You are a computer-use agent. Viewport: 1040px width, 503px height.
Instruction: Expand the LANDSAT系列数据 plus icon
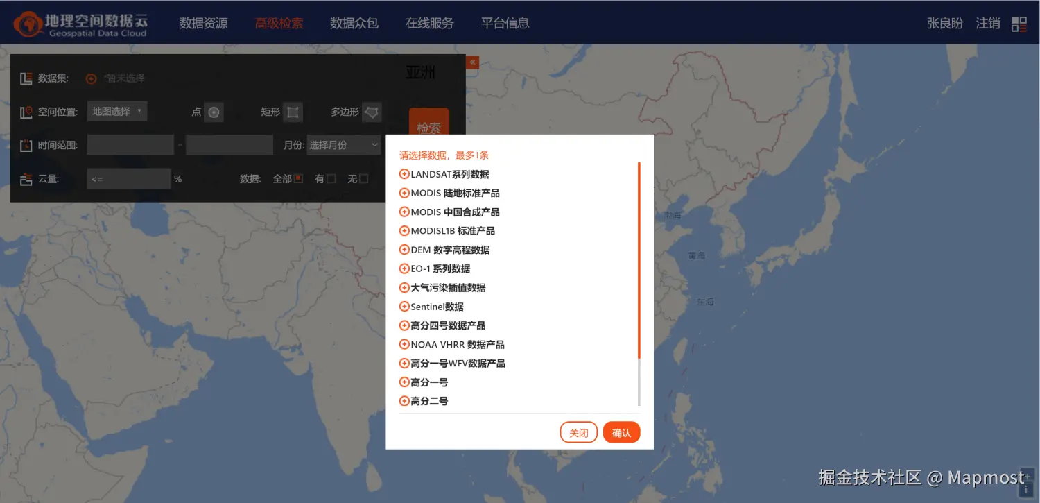pos(404,174)
